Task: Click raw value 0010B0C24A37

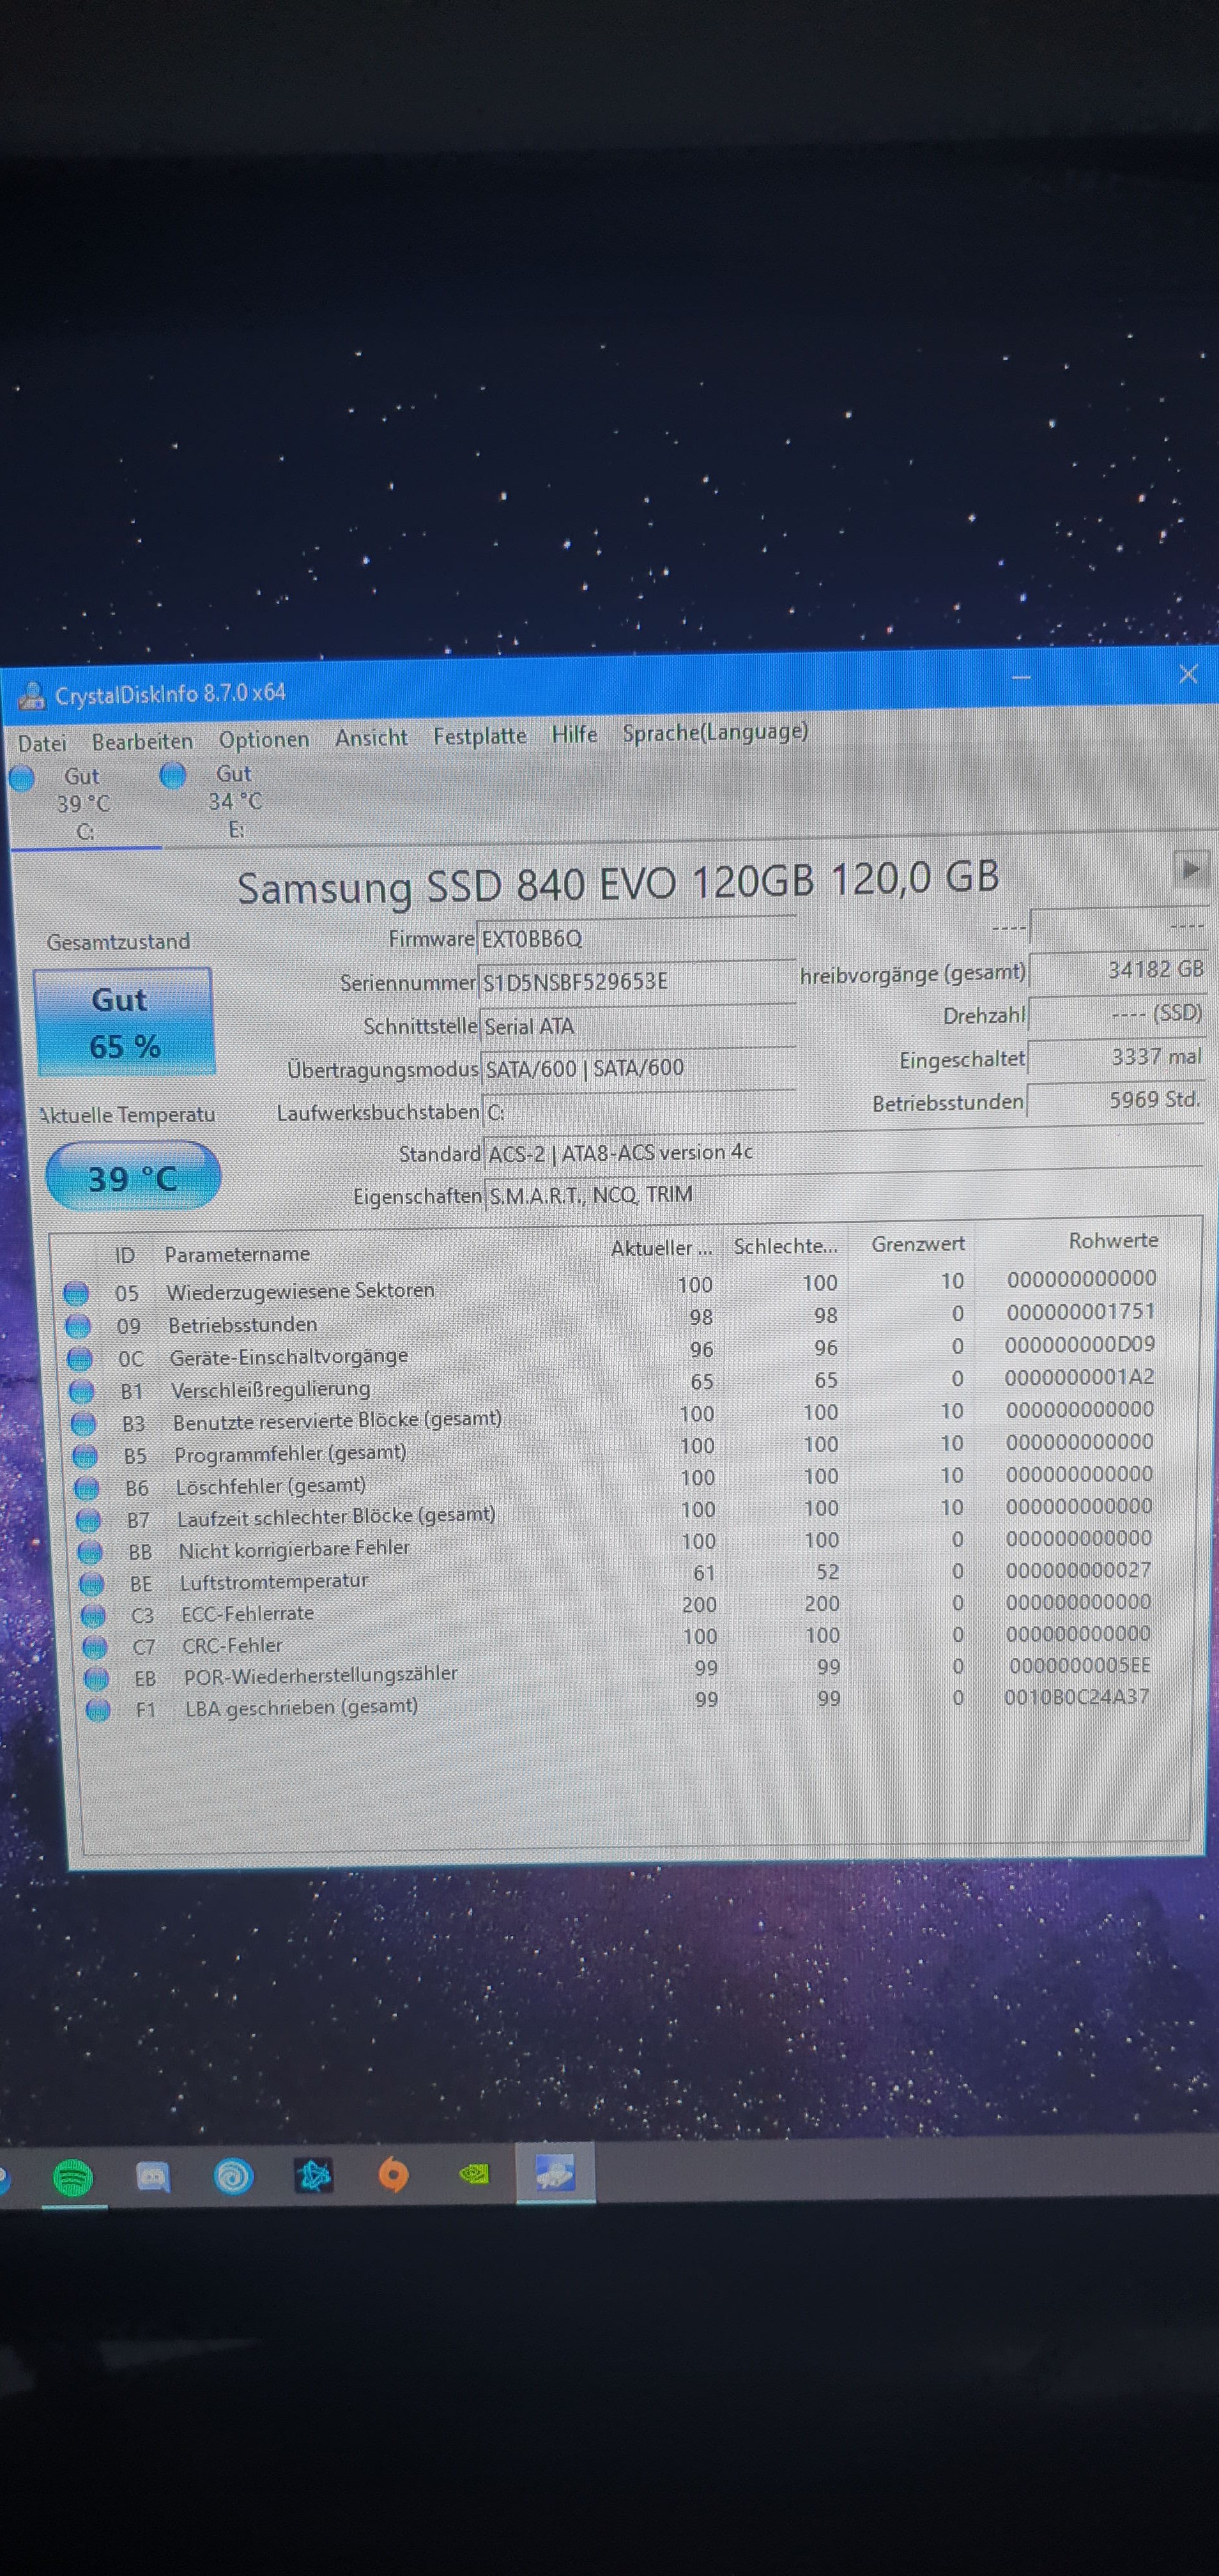Action: pyautogui.click(x=1077, y=1696)
